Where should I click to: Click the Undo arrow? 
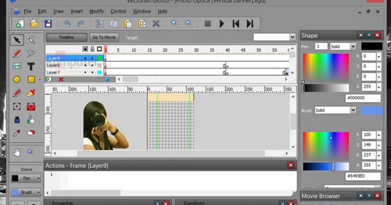coord(67,24)
